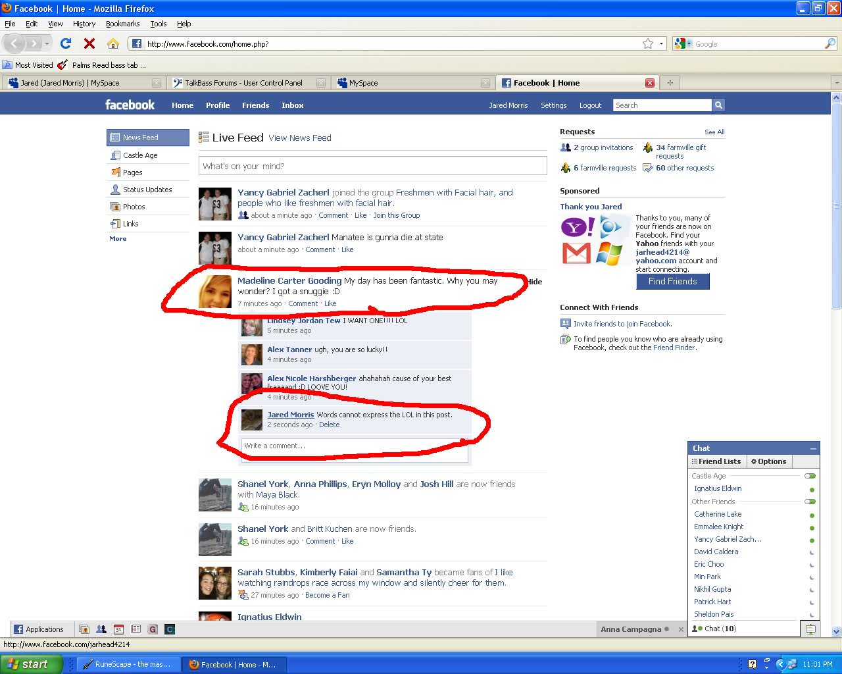
Task: Bookmark this page with the star icon
Action: [648, 43]
